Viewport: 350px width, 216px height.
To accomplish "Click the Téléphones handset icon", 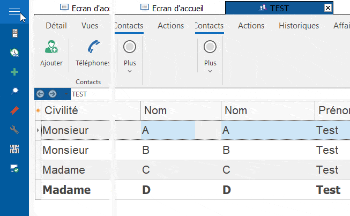I will tap(93, 48).
